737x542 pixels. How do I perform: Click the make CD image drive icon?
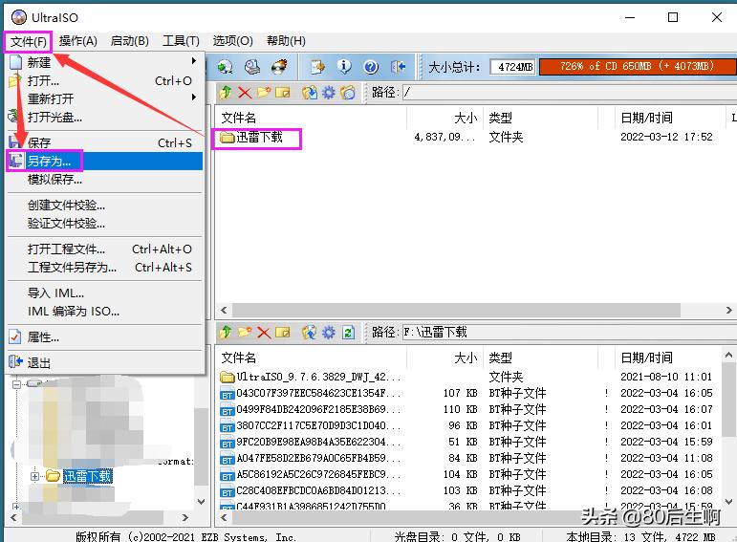252,67
